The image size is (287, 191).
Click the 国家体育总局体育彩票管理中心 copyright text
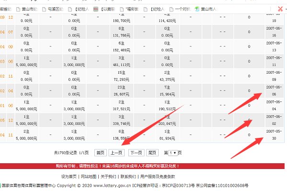click(29, 186)
